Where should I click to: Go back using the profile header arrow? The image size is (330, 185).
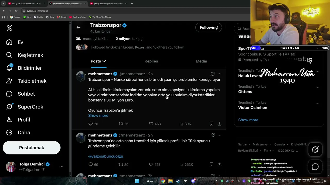click(x=78, y=27)
